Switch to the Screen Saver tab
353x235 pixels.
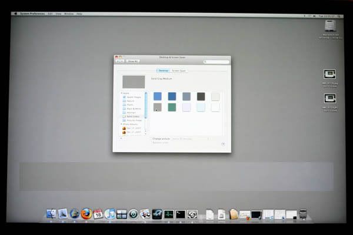pyautogui.click(x=179, y=70)
